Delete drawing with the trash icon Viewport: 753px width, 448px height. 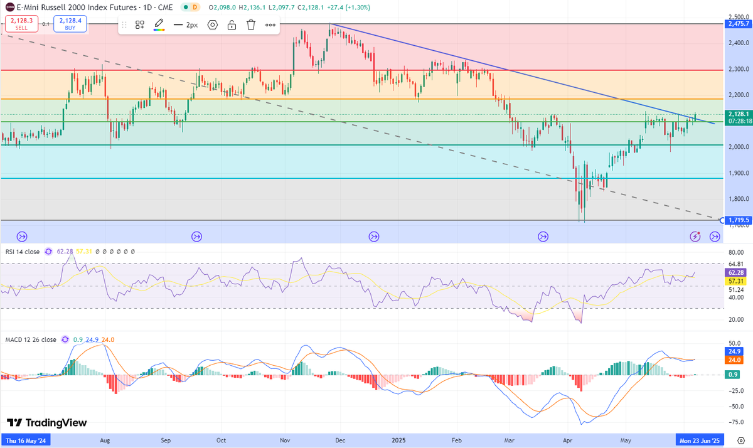(x=251, y=25)
